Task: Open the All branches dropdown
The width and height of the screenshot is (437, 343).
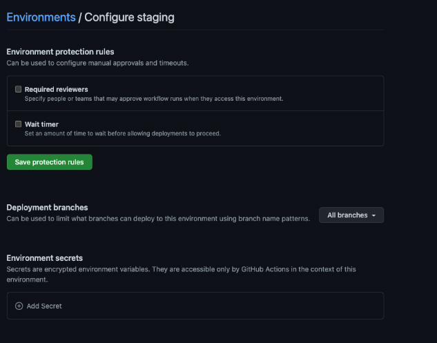Action: (x=351, y=215)
